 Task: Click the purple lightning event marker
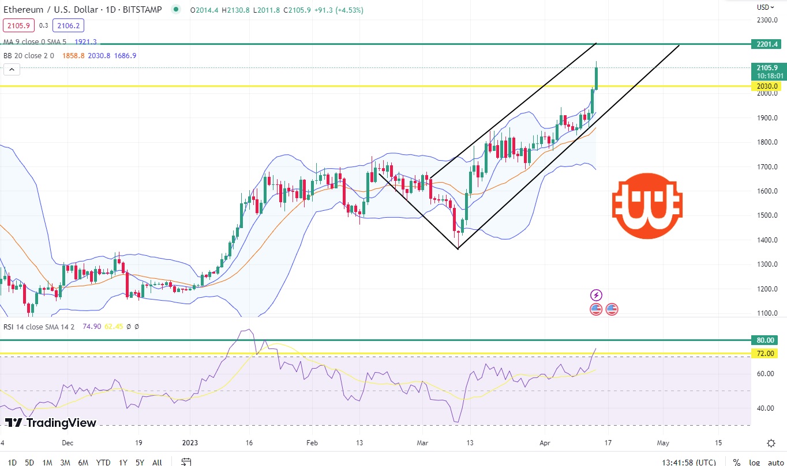point(596,295)
